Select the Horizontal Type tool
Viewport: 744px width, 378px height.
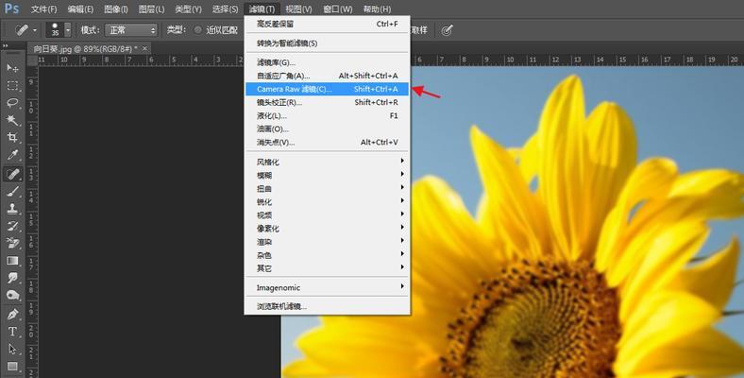tap(12, 332)
